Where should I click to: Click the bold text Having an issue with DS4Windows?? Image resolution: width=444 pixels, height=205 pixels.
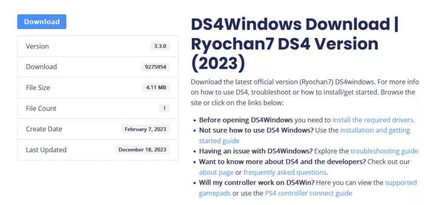(x=256, y=151)
